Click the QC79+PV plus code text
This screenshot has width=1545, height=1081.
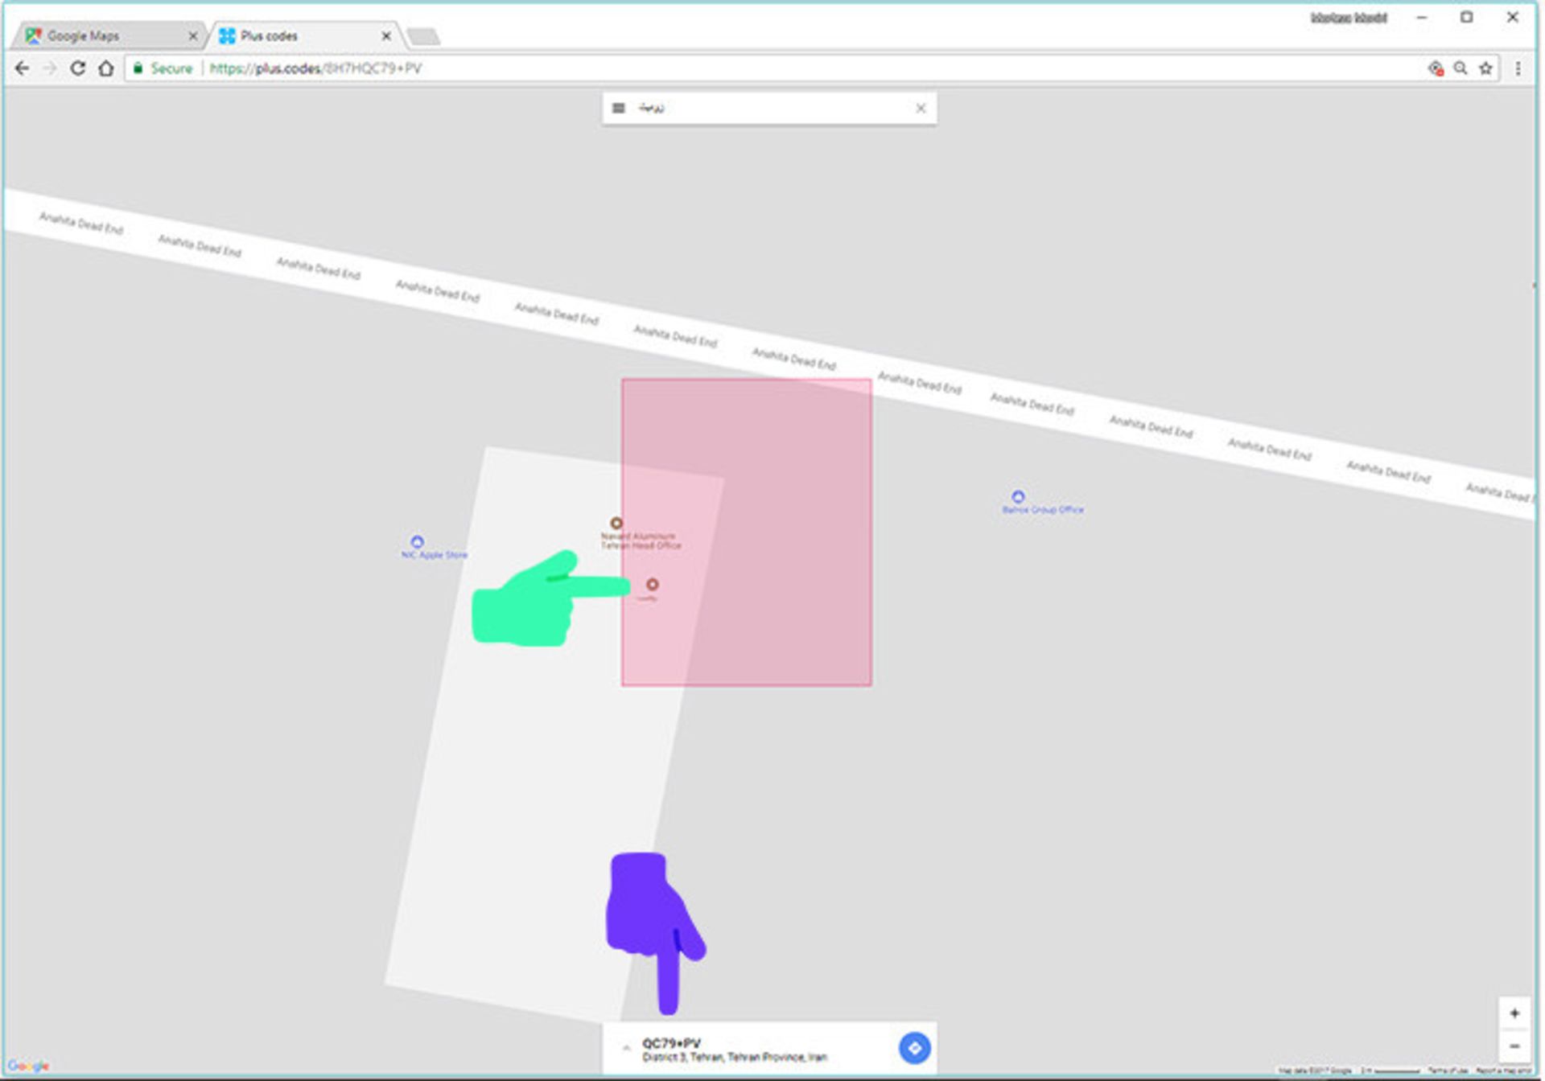(x=671, y=1043)
